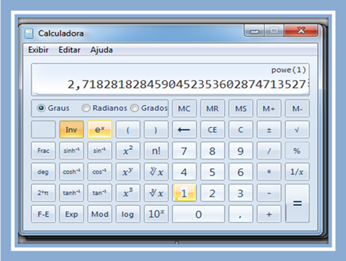The width and height of the screenshot is (346, 261).
Task: Click the multiplication asterisk button
Action: point(269,172)
